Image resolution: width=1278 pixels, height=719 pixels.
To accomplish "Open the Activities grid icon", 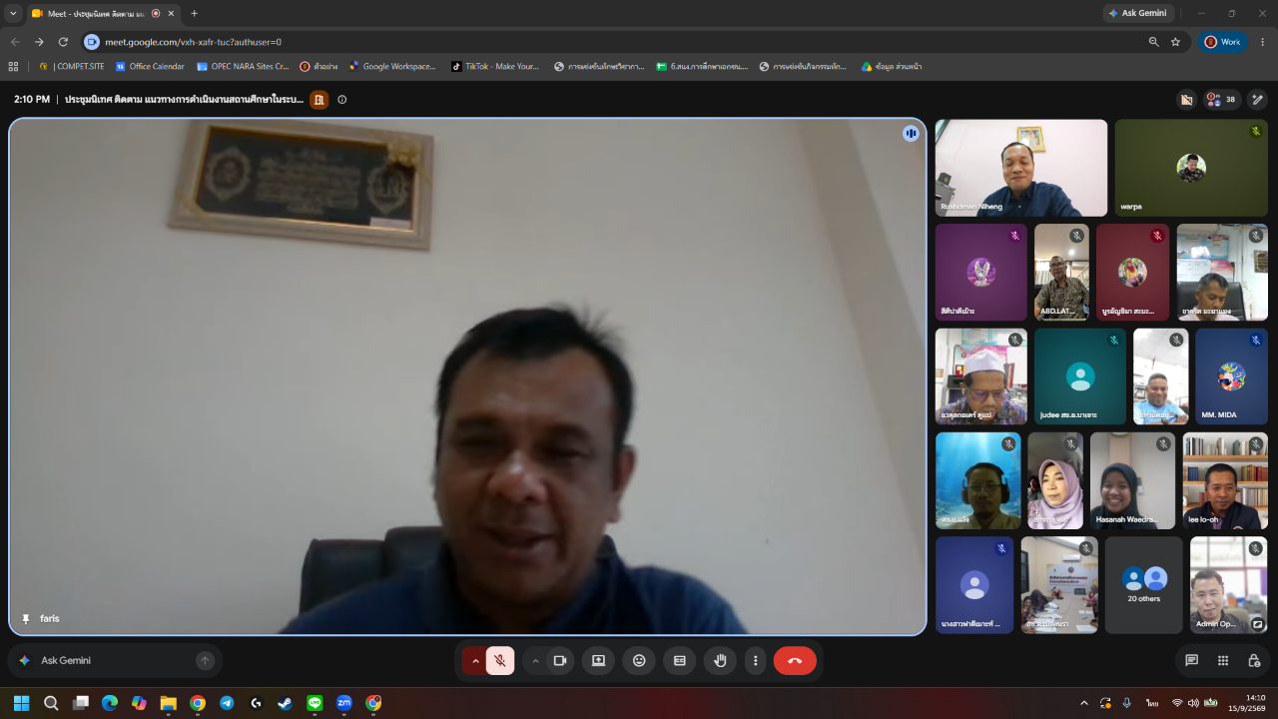I will tap(1223, 660).
